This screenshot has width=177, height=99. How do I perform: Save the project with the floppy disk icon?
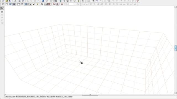[x=10, y=1]
